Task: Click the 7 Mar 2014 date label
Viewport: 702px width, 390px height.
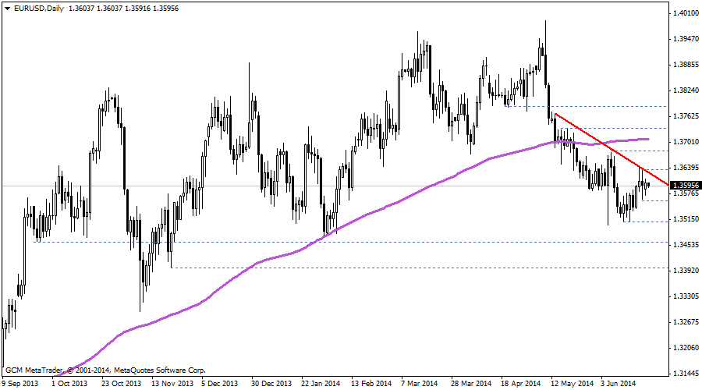Action: pos(419,384)
